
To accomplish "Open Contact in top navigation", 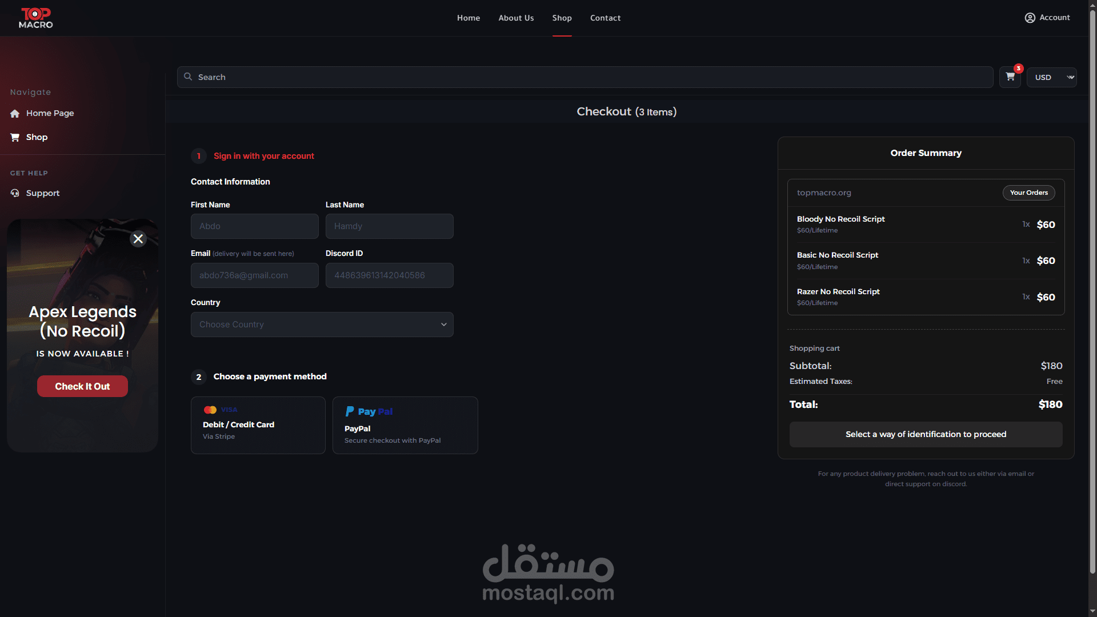I will pos(605,18).
